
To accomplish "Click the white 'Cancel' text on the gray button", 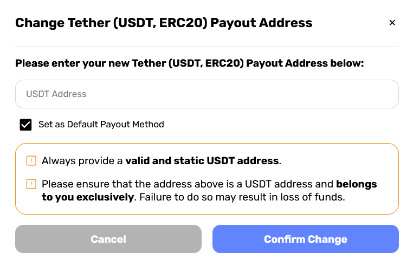I will (108, 239).
